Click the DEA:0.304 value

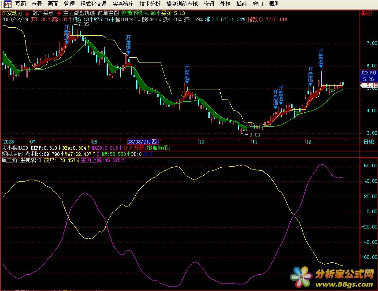click(x=74, y=148)
